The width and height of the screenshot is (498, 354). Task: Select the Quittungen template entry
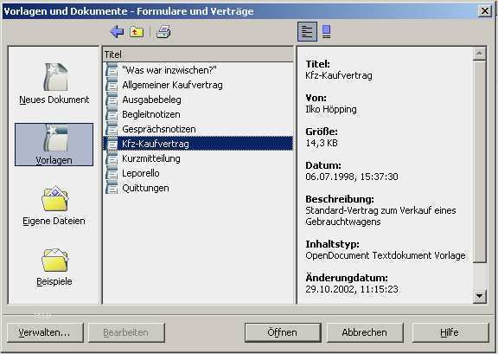[x=198, y=188]
